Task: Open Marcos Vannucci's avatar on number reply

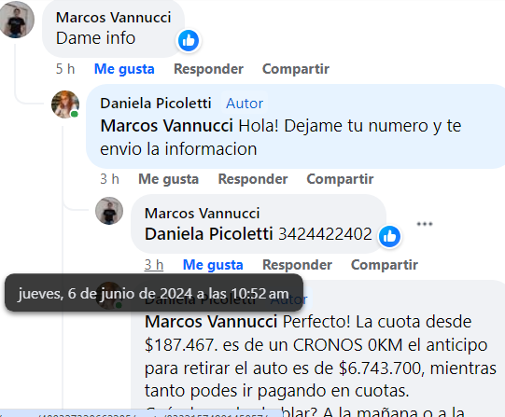Action: [109, 211]
